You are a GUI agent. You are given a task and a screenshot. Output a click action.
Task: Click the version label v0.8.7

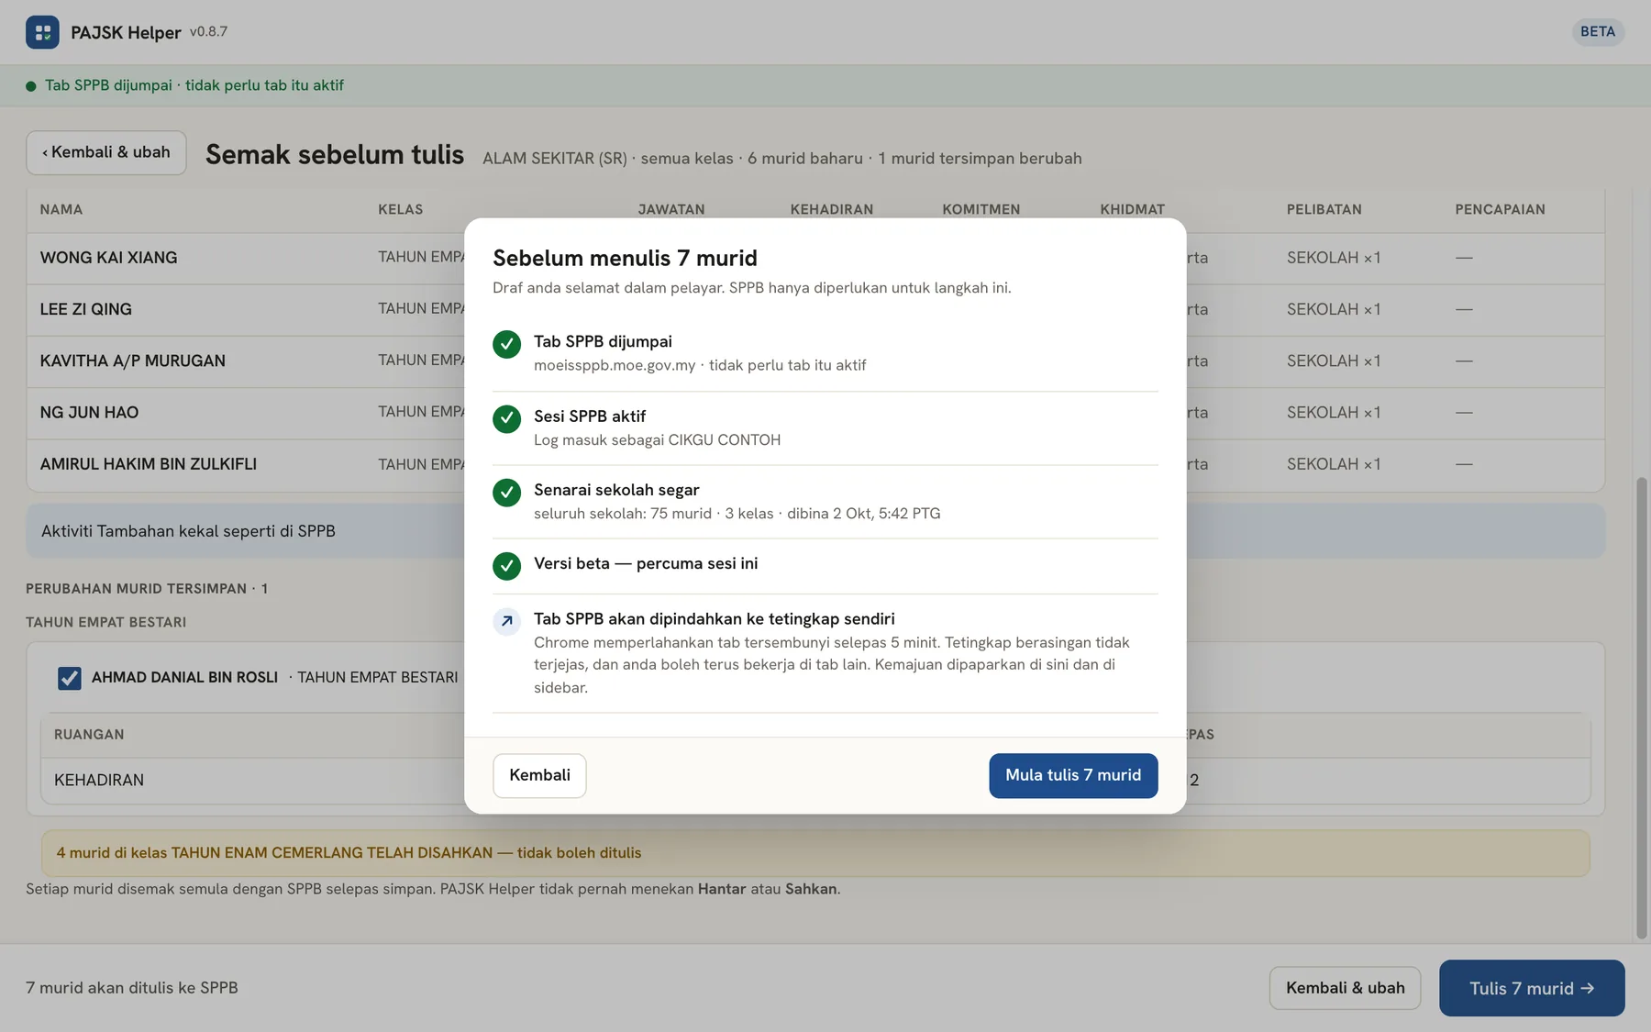pyautogui.click(x=208, y=32)
